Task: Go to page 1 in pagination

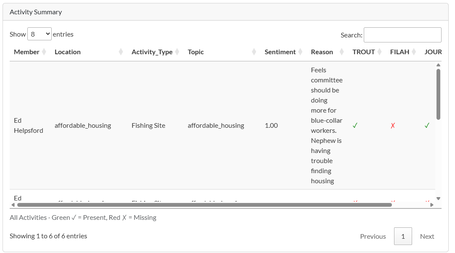Action: click(403, 237)
